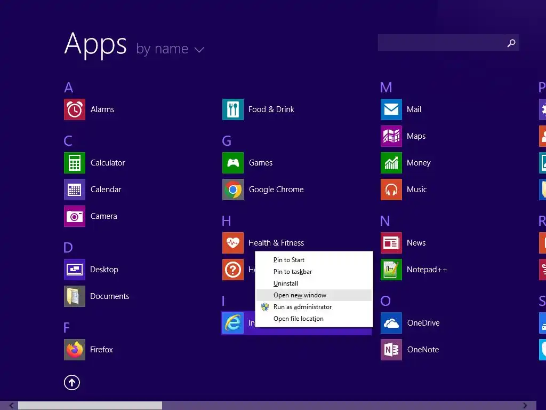Image resolution: width=546 pixels, height=410 pixels.
Task: Launch the Google Chrome icon
Action: pyautogui.click(x=233, y=190)
